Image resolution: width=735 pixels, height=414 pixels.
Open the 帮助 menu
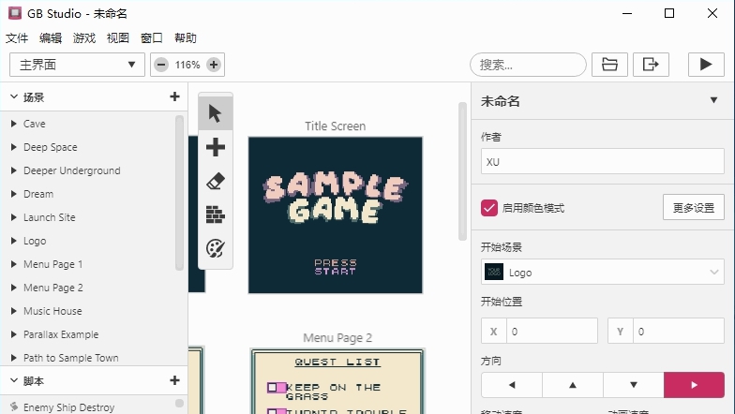coord(186,37)
